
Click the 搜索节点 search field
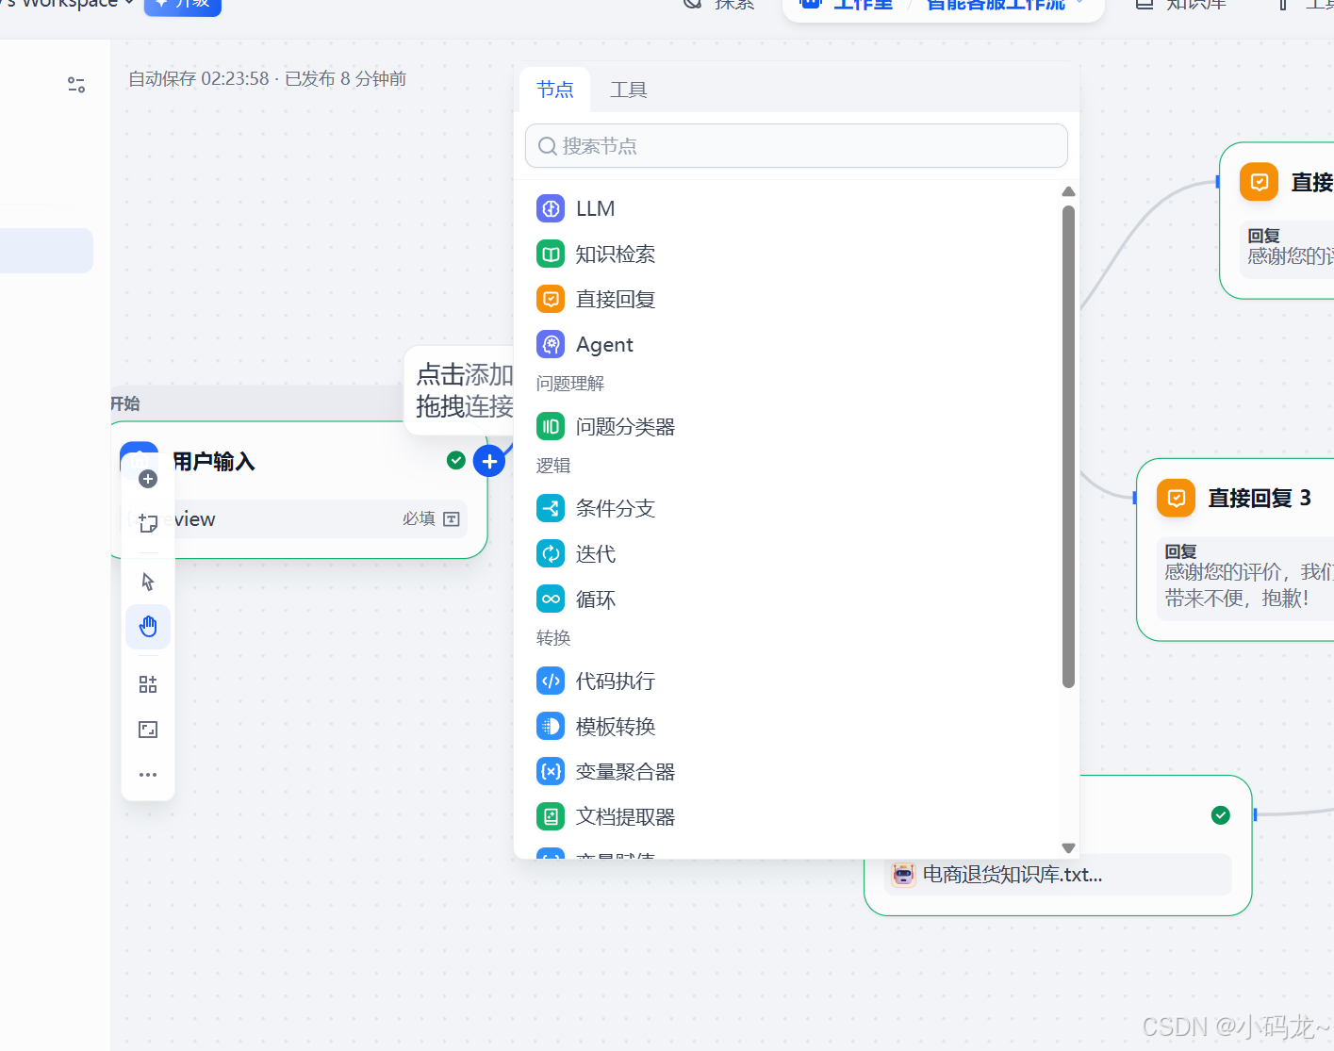(x=797, y=146)
